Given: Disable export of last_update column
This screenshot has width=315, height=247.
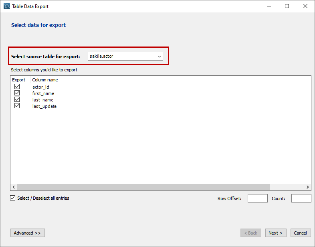Looking at the screenshot, I should (x=17, y=106).
